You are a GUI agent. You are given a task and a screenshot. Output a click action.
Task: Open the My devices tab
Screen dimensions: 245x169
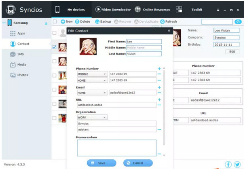[x=72, y=10]
